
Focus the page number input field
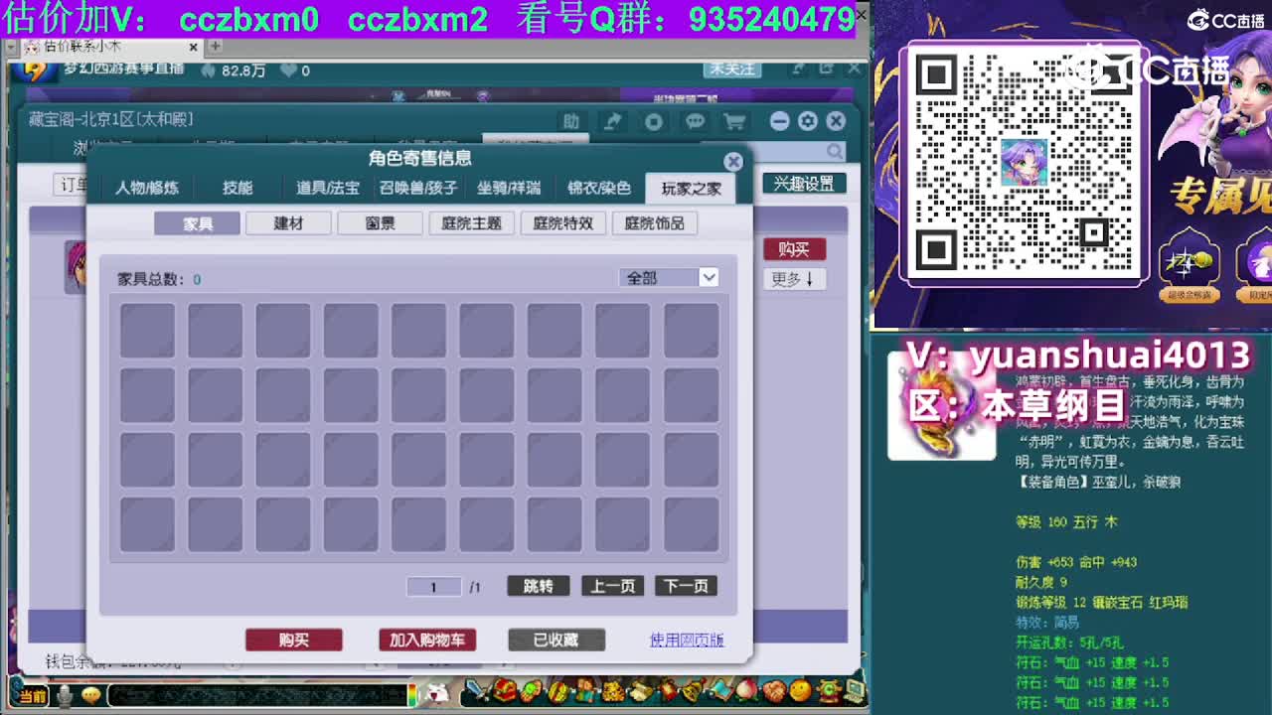pyautogui.click(x=433, y=587)
